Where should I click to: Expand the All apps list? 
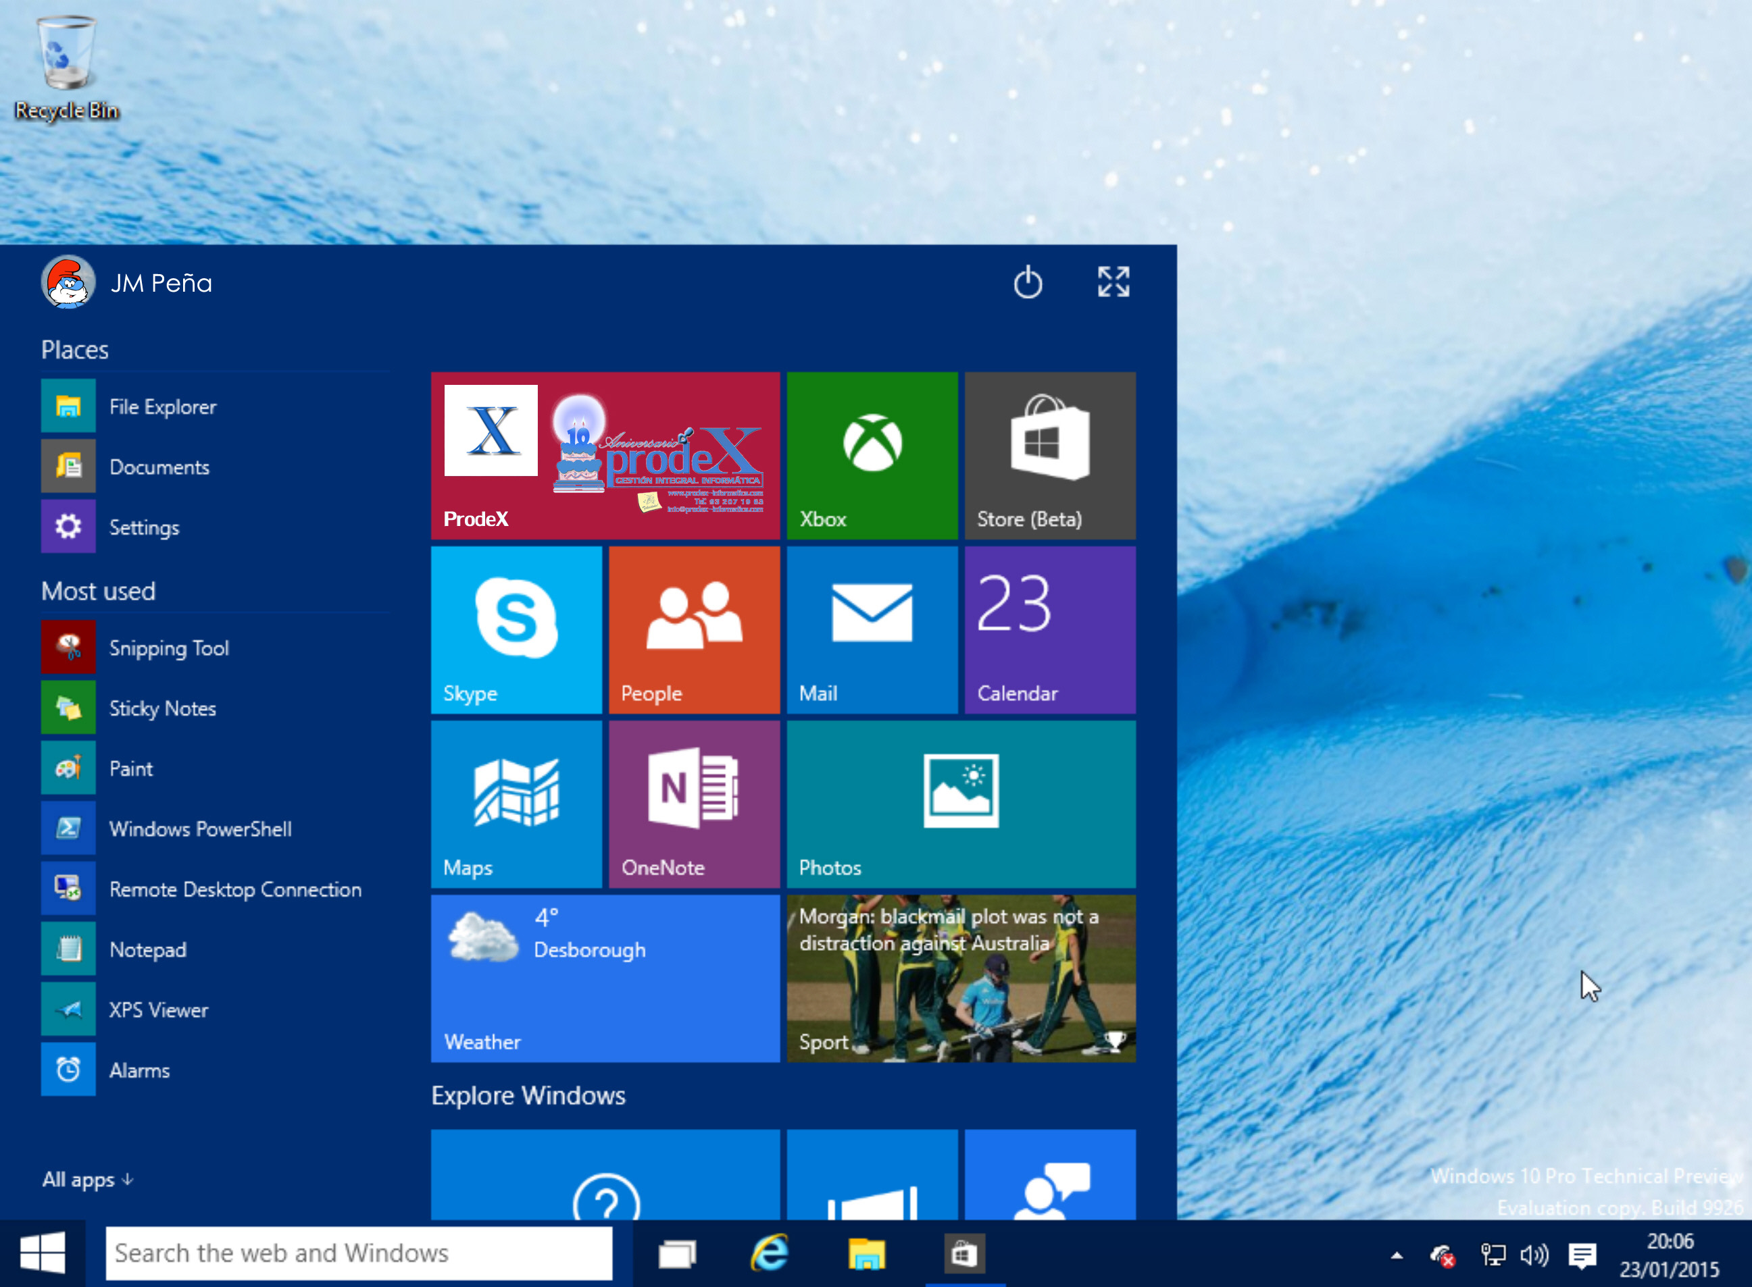[x=87, y=1180]
